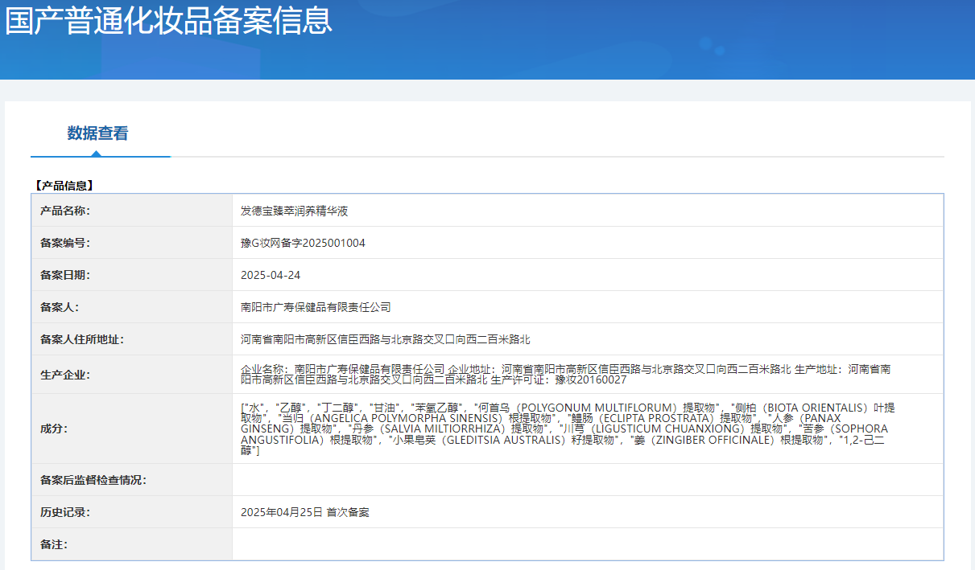
Task: Click product name 发德宝臻萃润养精华液
Action: 294,211
